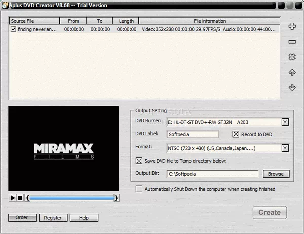Click the To time 00:00:00 cell

100,29
